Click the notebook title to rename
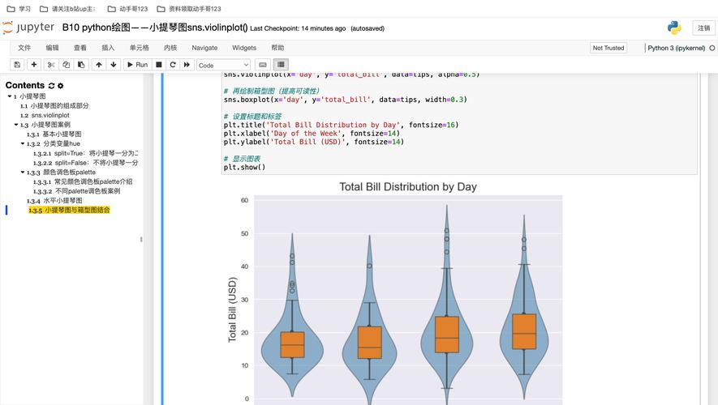 tap(155, 28)
